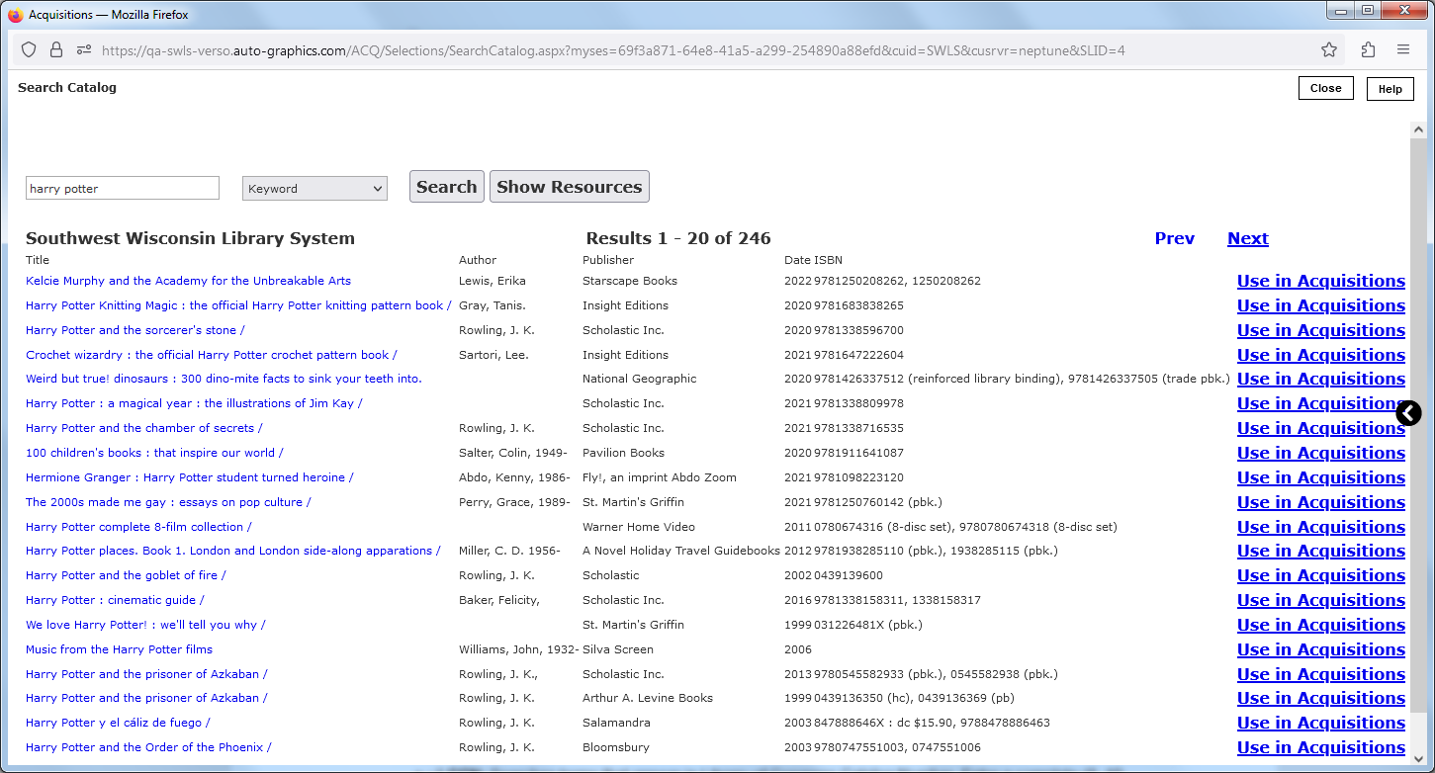Click the Firefox shield tracking protection icon

(x=29, y=50)
